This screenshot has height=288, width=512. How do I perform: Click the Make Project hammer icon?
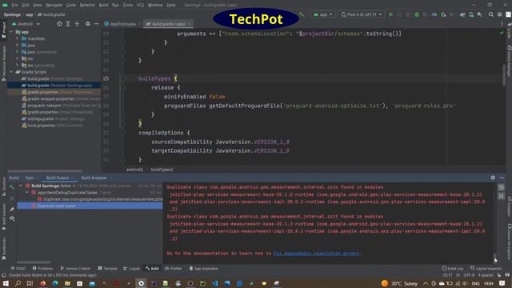[x=302, y=14]
